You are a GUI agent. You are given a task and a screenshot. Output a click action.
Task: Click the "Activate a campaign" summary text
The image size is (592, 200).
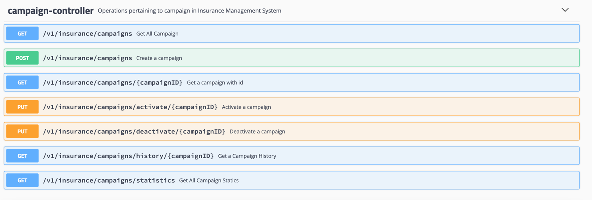pos(246,107)
